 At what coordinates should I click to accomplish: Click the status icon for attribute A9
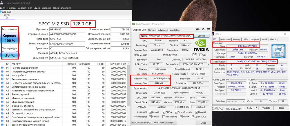pyautogui.click(x=2, y=113)
